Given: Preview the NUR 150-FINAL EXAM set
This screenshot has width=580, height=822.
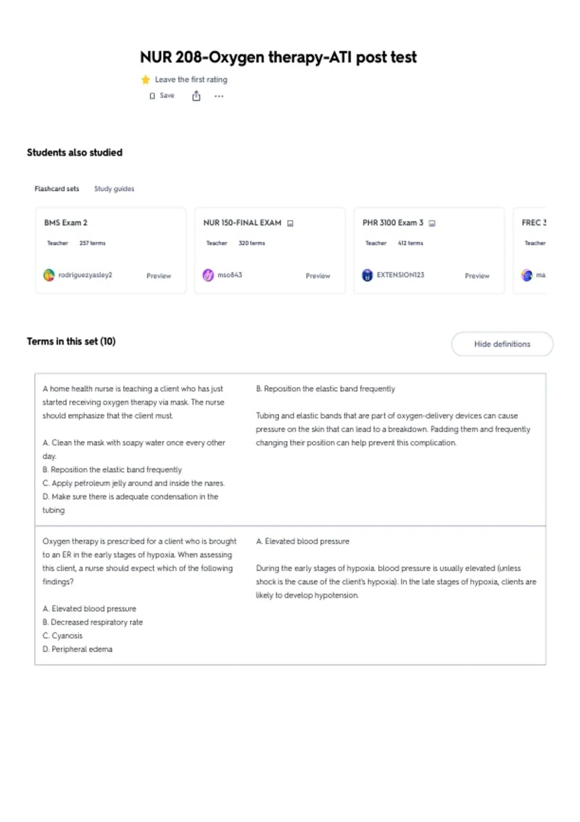Looking at the screenshot, I should [318, 276].
